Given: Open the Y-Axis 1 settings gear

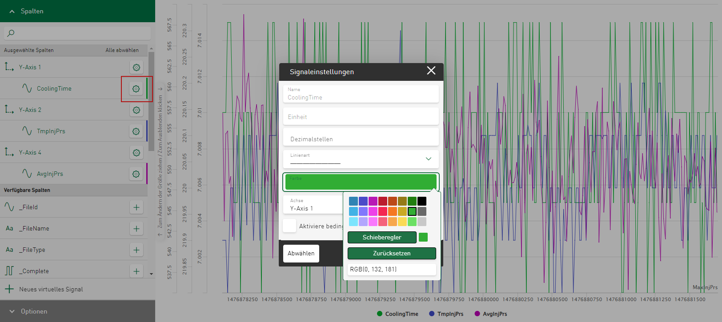Looking at the screenshot, I should [x=136, y=68].
